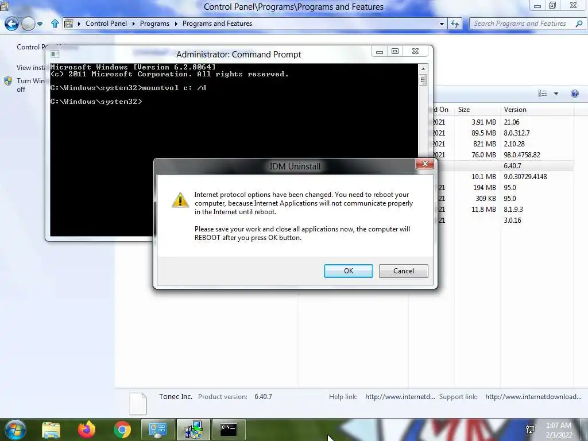Sort by Installed On column header
588x441 pixels.
tap(440, 110)
